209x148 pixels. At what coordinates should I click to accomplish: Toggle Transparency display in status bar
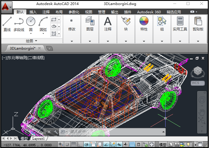click(x=132, y=144)
